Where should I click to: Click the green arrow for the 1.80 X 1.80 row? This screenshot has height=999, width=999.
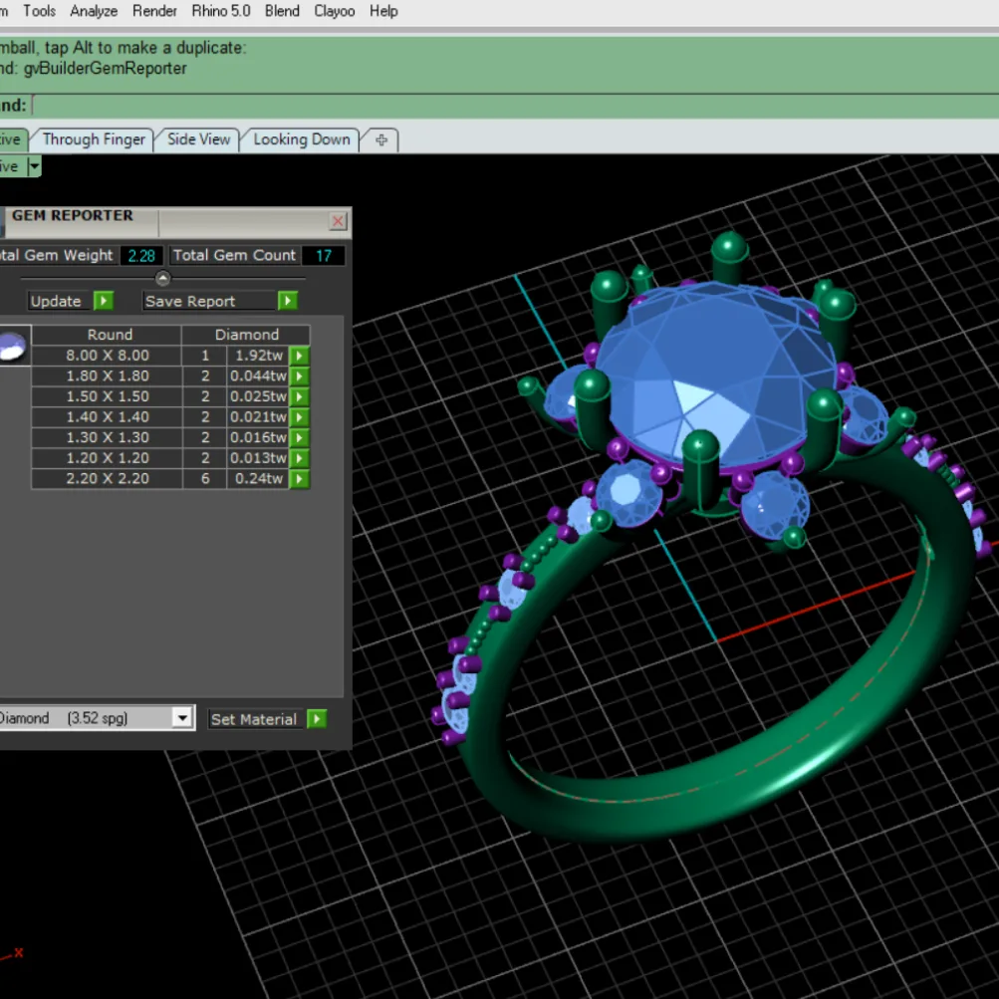pyautogui.click(x=300, y=375)
